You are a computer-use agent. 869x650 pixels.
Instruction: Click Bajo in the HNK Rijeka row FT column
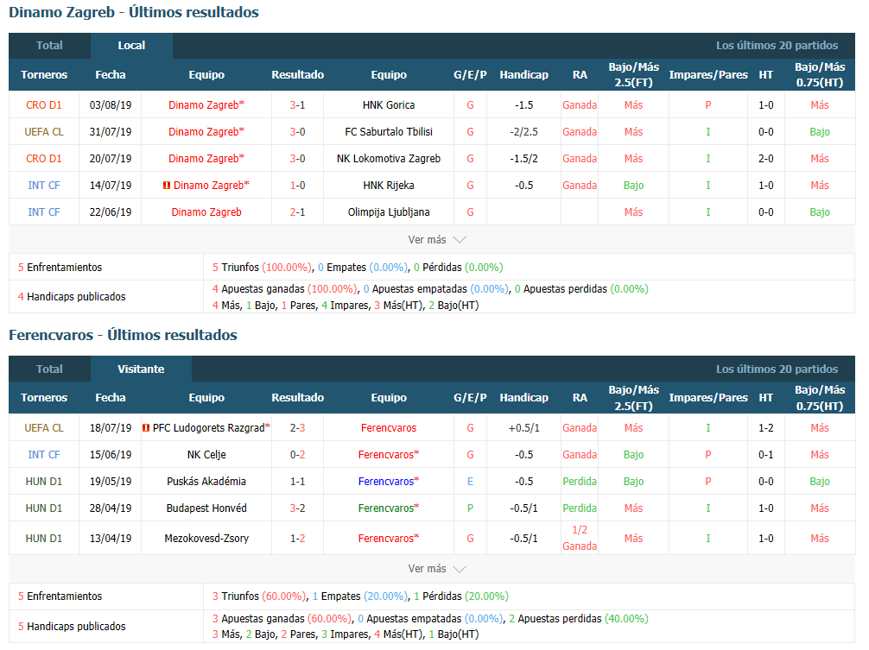(x=633, y=186)
